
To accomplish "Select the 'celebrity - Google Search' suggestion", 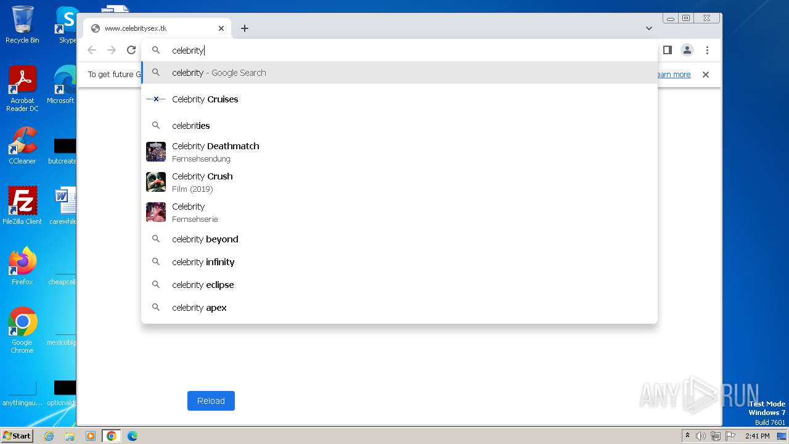I will coord(399,73).
